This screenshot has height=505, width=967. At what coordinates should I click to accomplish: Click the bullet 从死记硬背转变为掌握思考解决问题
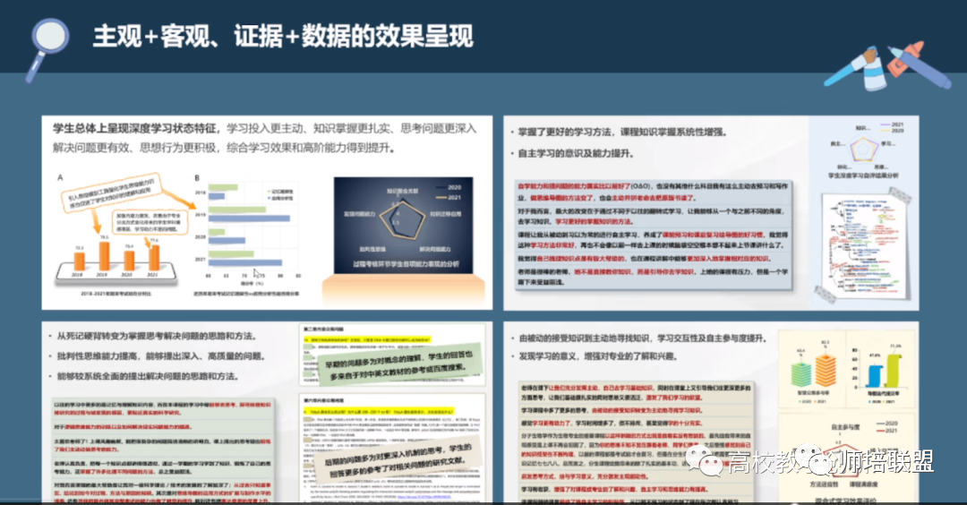point(157,336)
